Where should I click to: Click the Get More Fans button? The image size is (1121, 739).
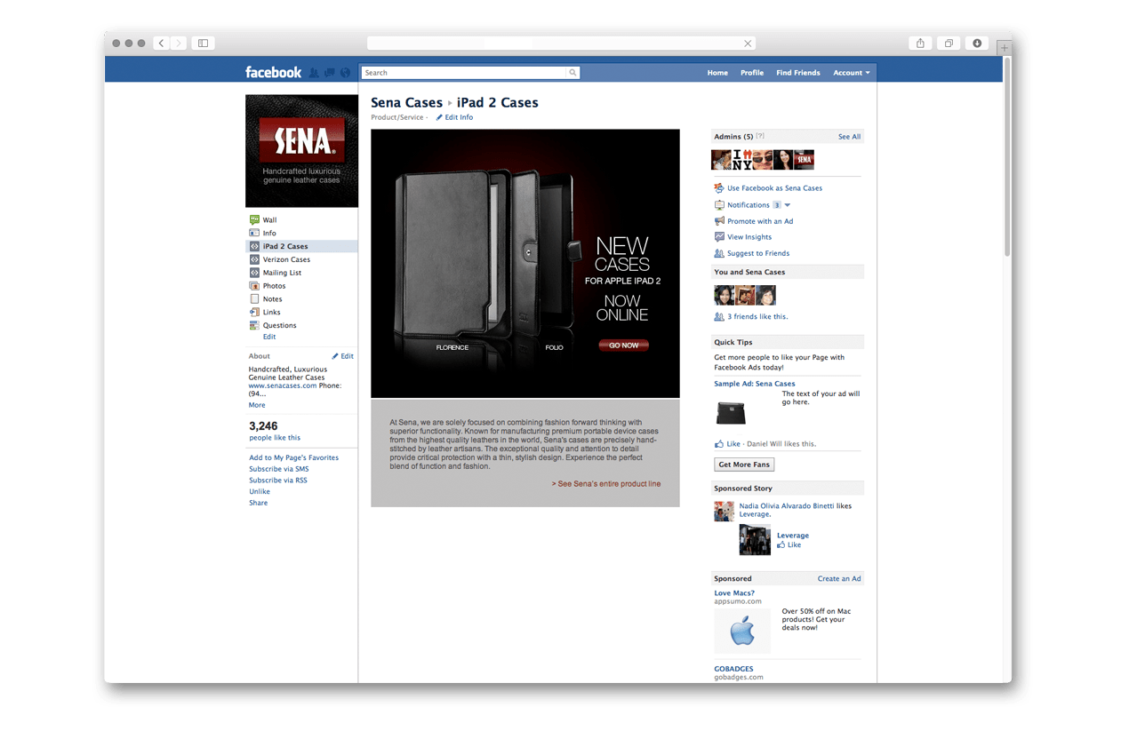tap(744, 465)
